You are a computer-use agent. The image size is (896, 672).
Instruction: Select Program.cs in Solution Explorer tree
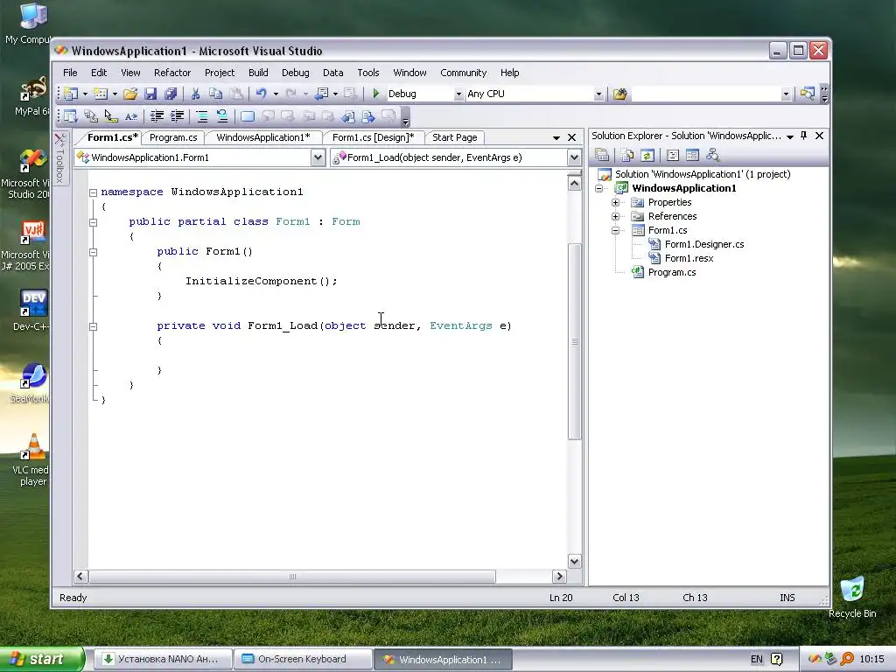coord(672,272)
